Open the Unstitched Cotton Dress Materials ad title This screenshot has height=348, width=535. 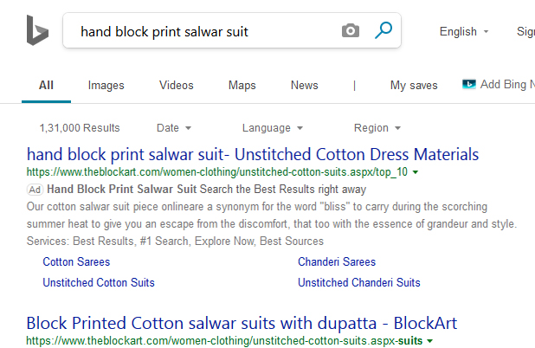[x=253, y=155]
